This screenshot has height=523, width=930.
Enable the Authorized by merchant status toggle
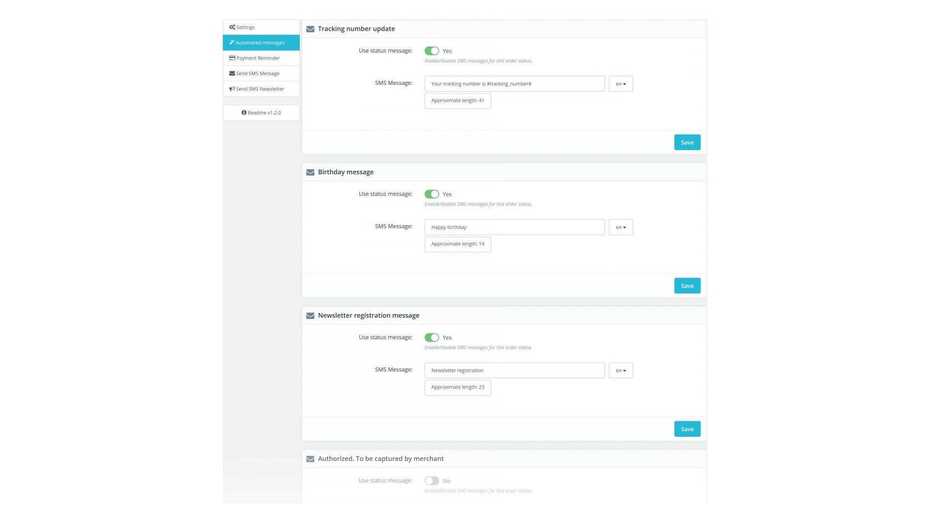tap(432, 481)
